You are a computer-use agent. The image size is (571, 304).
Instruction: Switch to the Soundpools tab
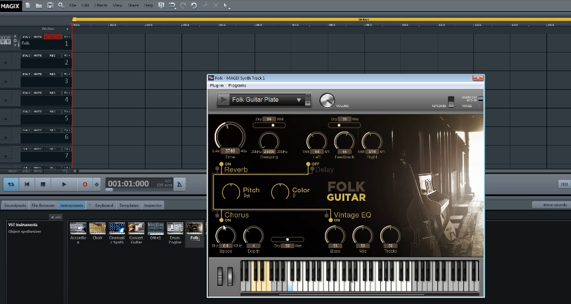[15, 206]
